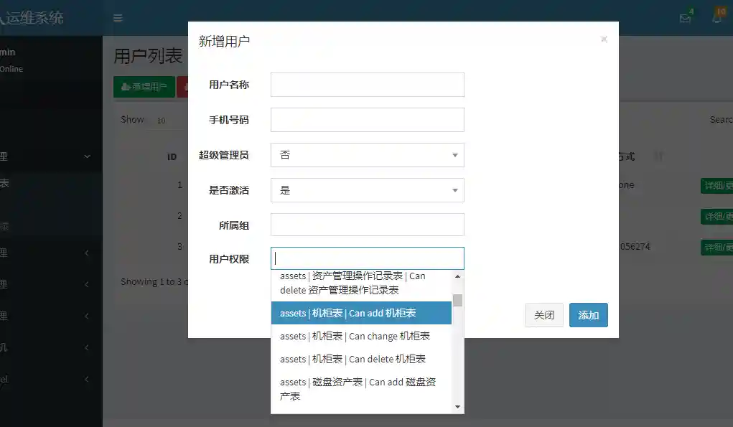Collapse the expanded sidebar menu chevron
This screenshot has height=427, width=733.
[87, 156]
